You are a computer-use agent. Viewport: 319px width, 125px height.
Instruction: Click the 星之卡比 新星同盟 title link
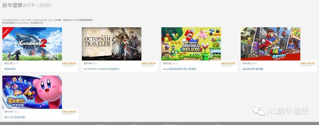[14, 117]
